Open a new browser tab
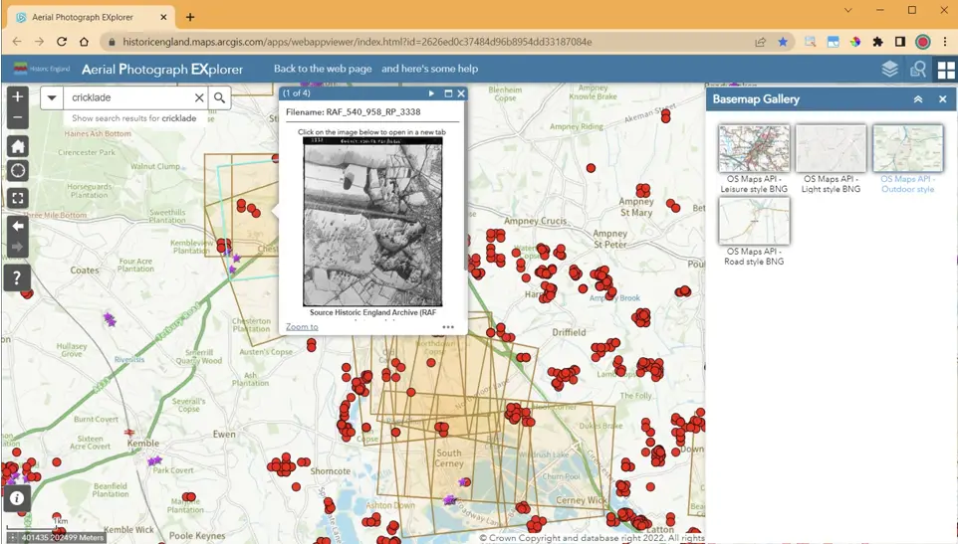This screenshot has width=958, height=544. pyautogui.click(x=190, y=17)
